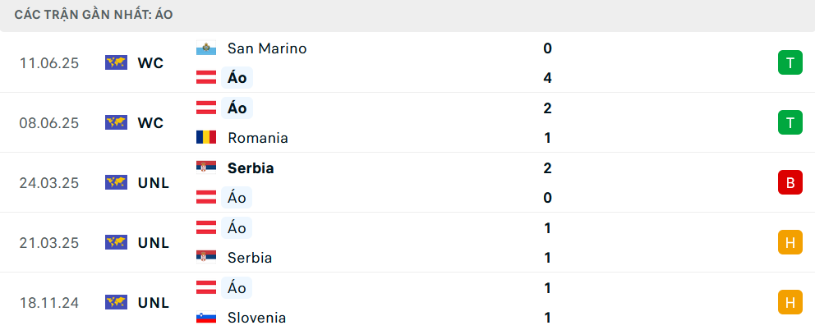Image resolution: width=815 pixels, height=330 pixels.
Task: Open San Marino team link
Action: point(267,48)
